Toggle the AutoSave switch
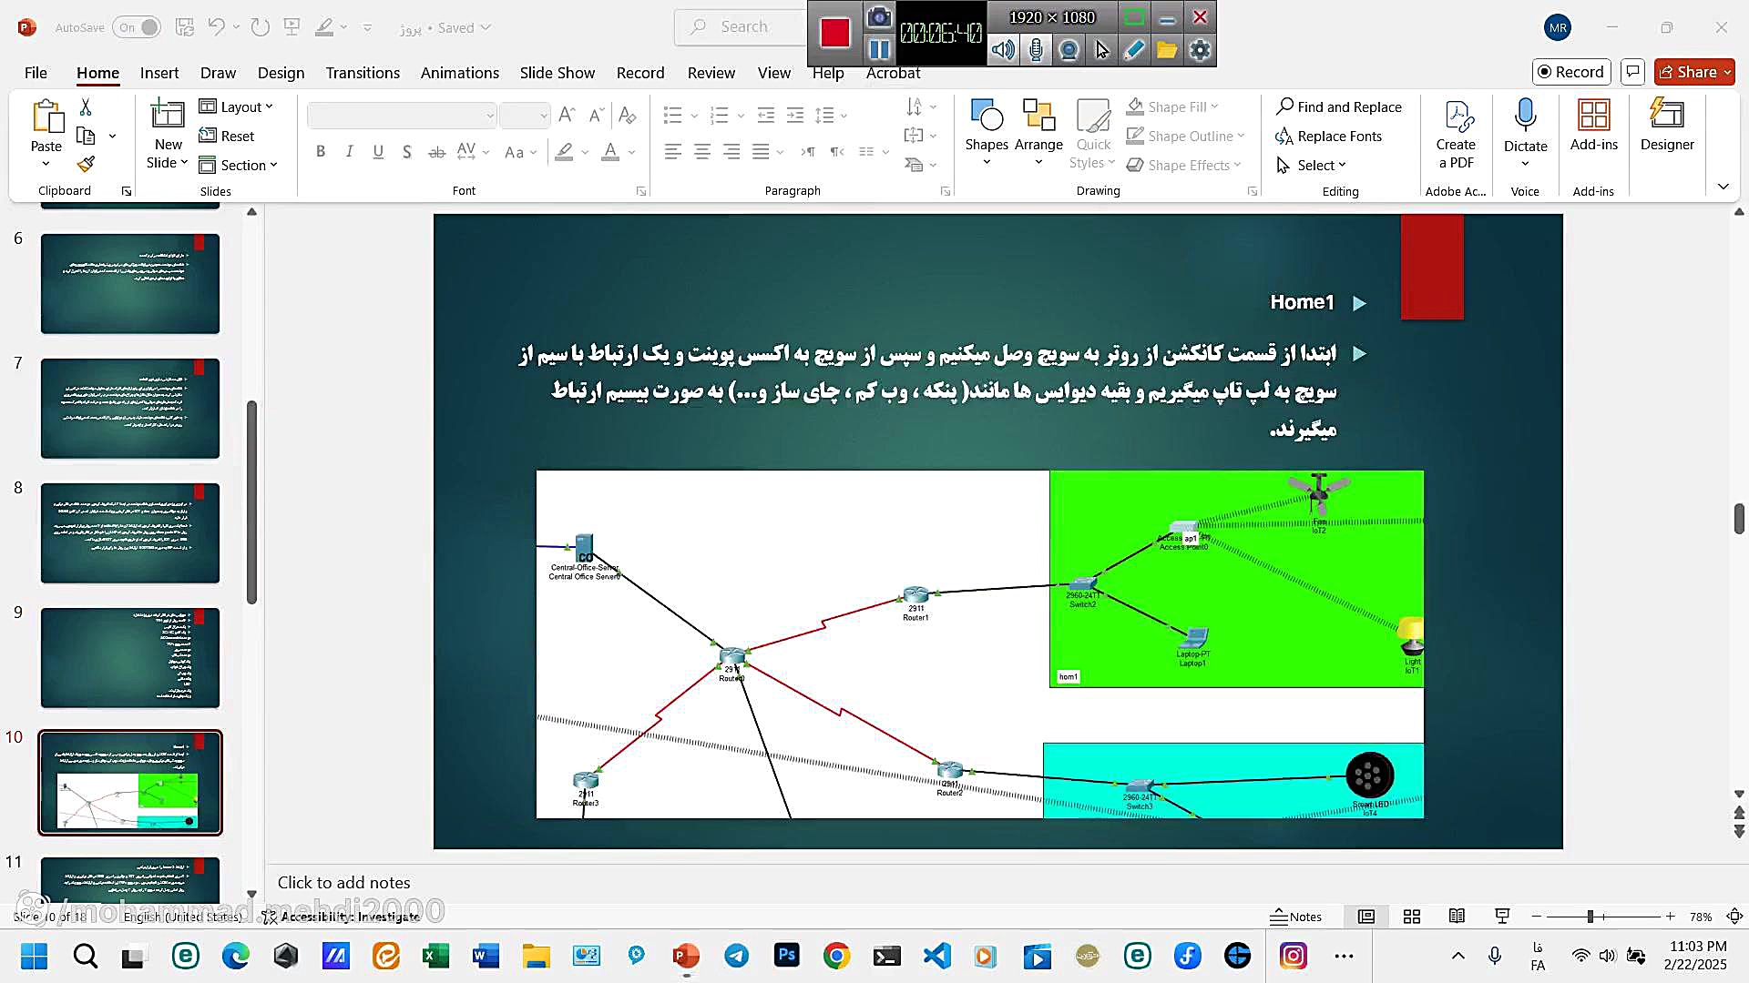The width and height of the screenshot is (1749, 983). coord(137,27)
